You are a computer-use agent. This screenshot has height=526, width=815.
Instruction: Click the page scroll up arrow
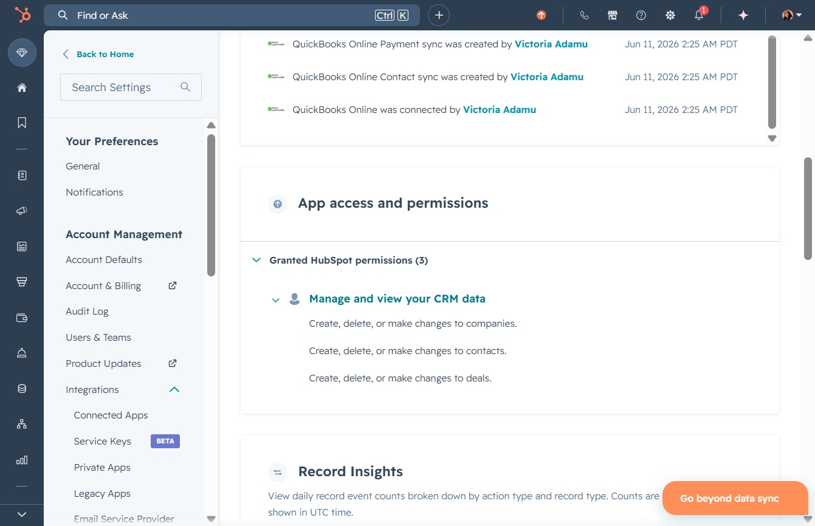coord(808,38)
